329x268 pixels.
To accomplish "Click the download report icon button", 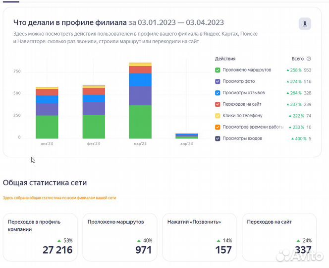I will point(305,24).
